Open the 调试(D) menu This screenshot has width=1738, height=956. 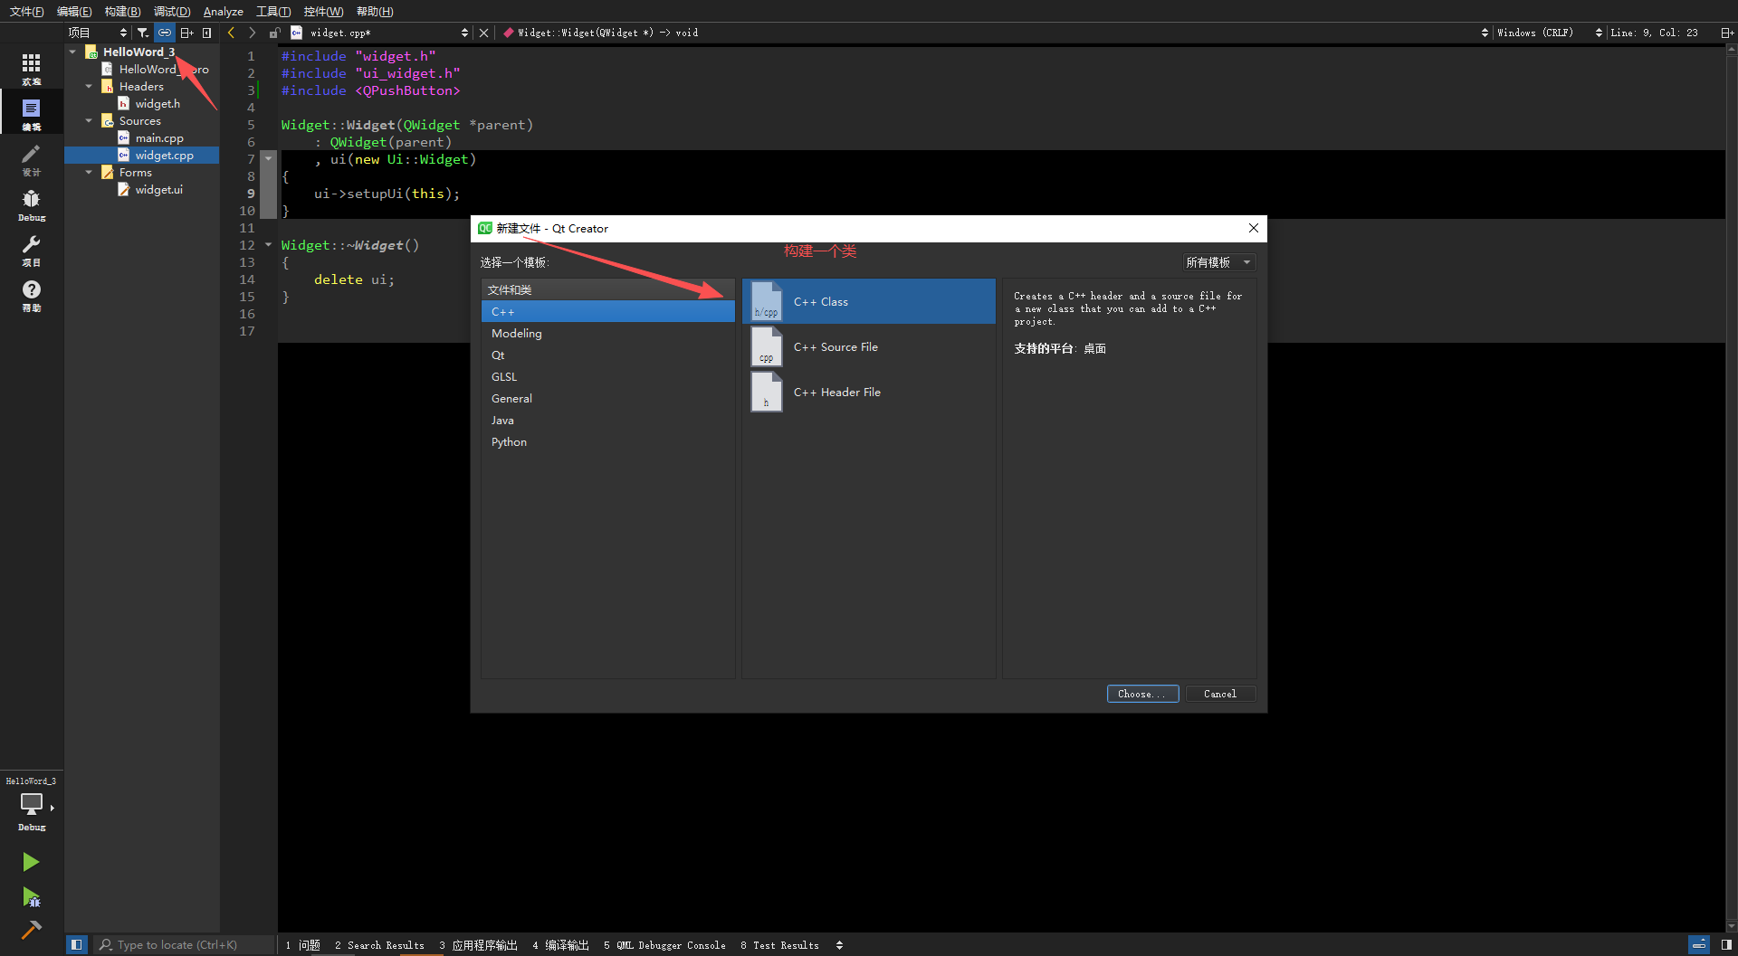pos(172,11)
